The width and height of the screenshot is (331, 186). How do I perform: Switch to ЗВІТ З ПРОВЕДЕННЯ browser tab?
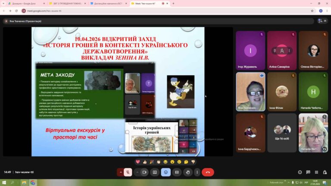pyautogui.click(x=68, y=3)
